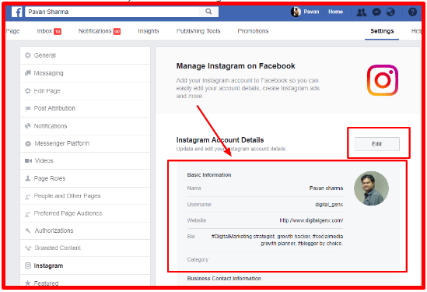Open Messenger chat icon in top bar
The image size is (427, 292).
376,12
